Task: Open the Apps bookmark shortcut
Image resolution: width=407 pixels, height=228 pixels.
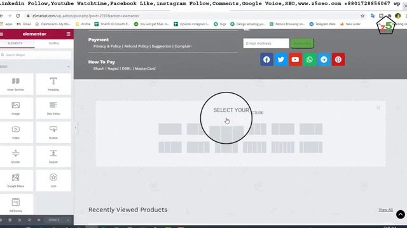Action: pos(6,24)
